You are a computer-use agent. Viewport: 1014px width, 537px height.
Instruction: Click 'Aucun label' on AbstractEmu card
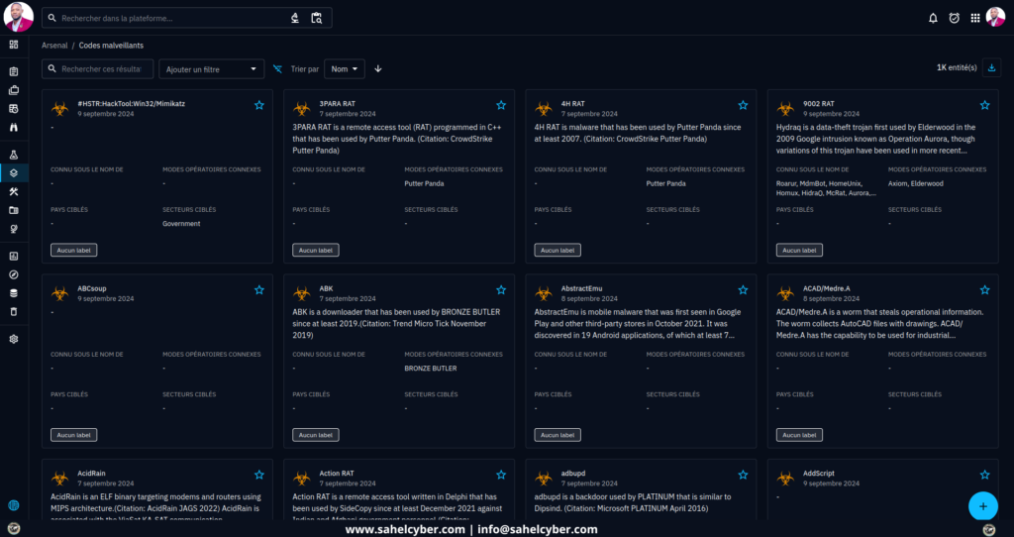click(558, 435)
